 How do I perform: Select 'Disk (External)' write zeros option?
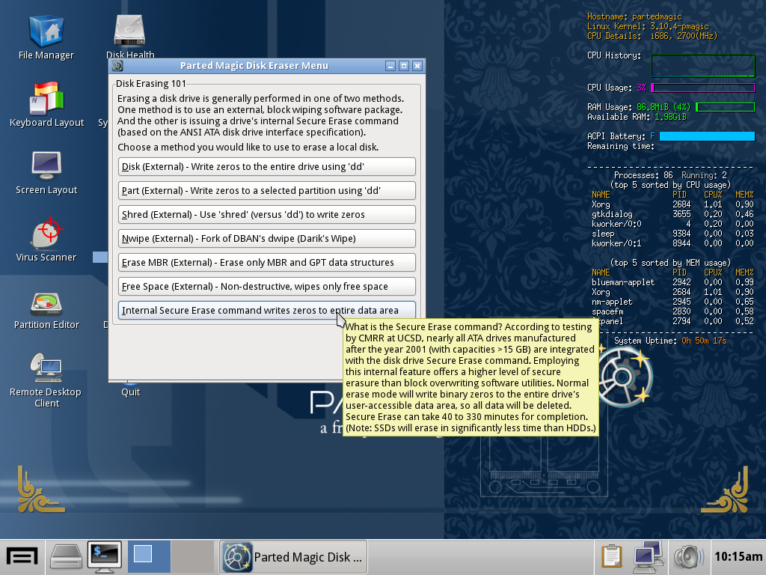(267, 166)
